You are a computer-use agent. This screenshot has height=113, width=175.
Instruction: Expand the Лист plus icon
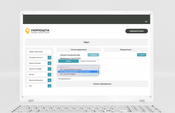(x=49, y=86)
